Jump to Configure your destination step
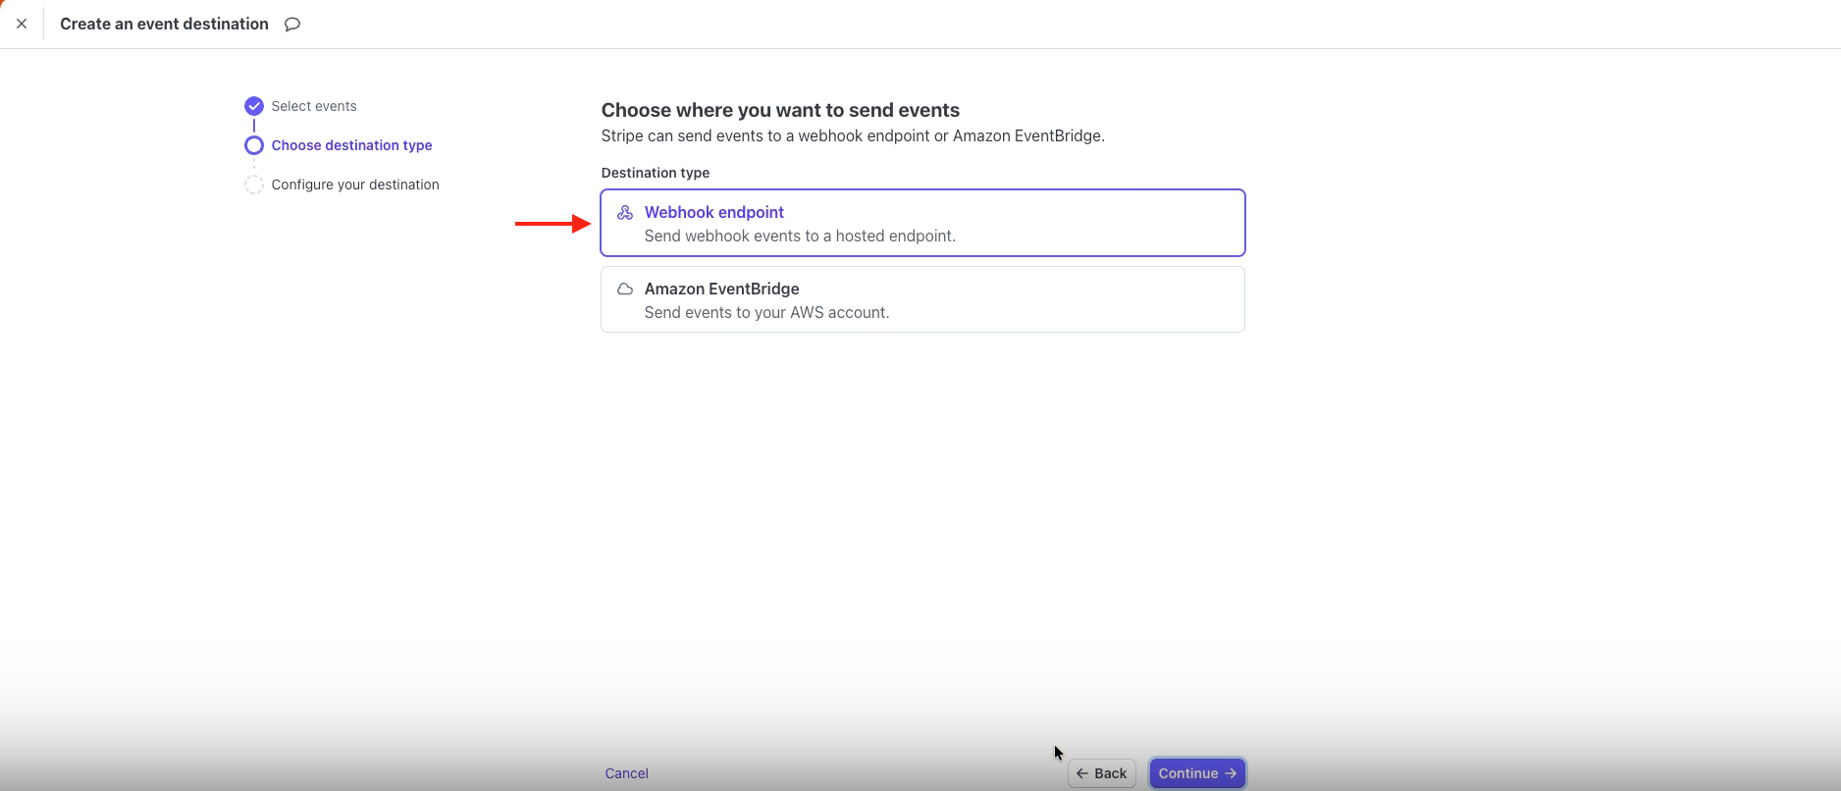1841x791 pixels. (x=355, y=185)
